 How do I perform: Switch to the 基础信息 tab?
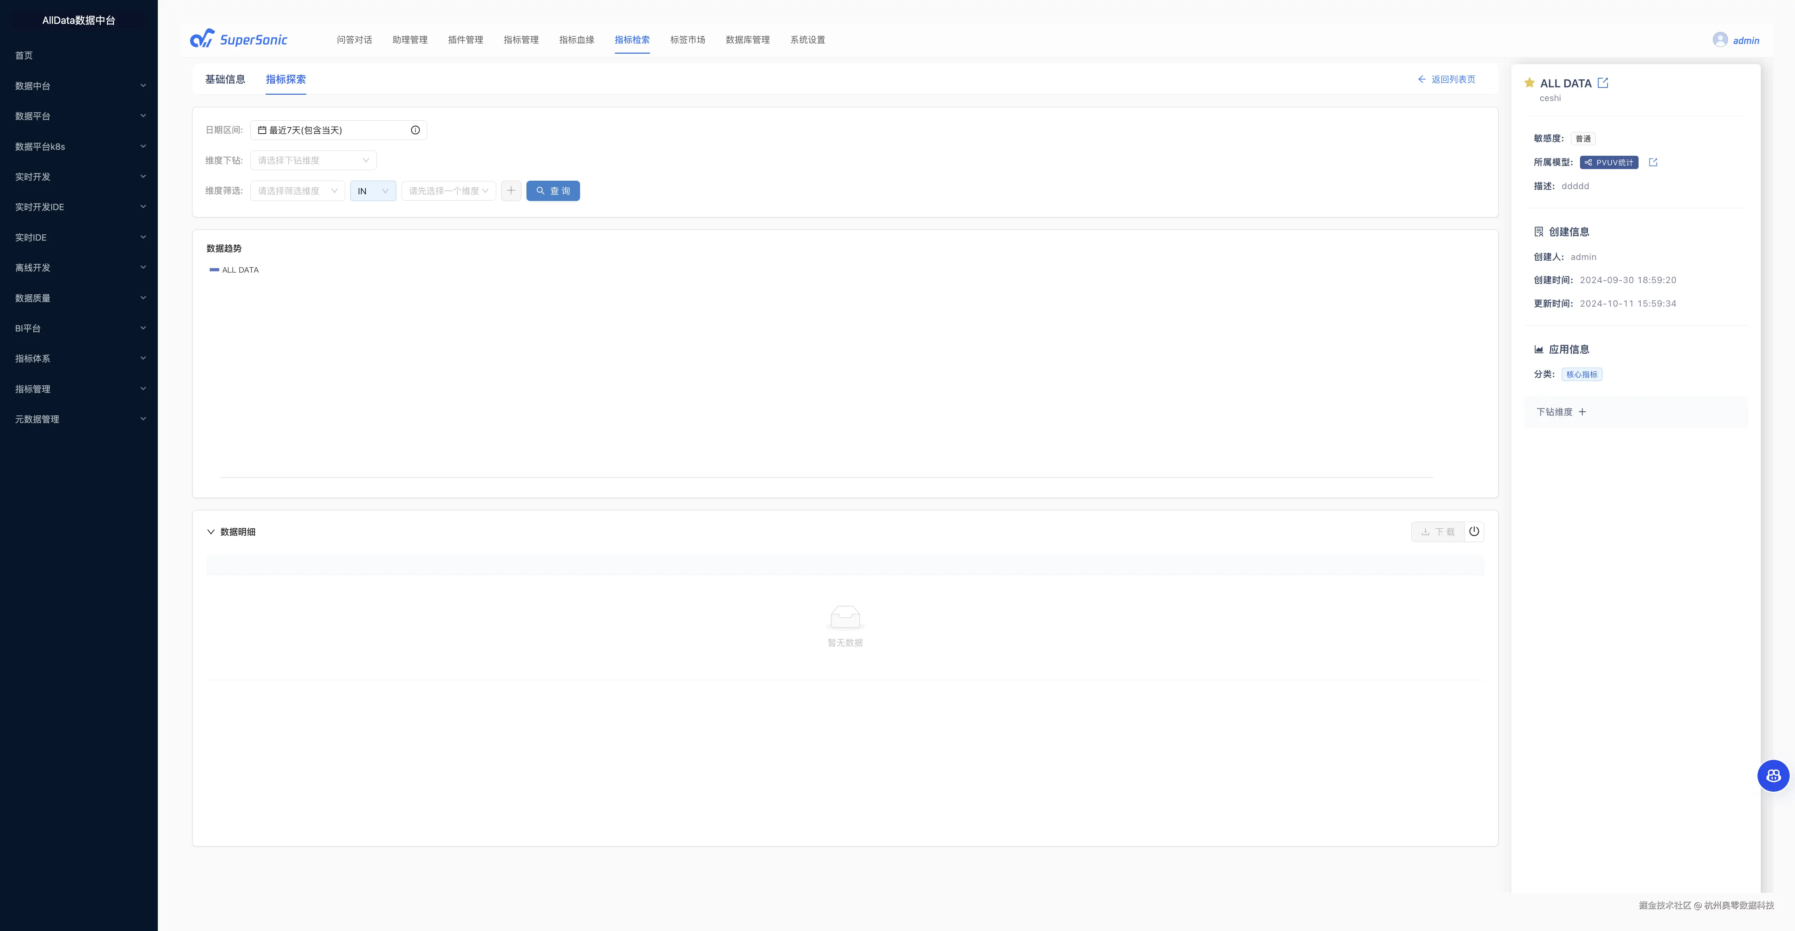pos(225,79)
